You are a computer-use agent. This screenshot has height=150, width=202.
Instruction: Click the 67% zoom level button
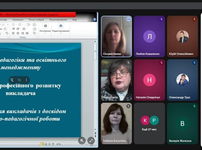click(59, 144)
